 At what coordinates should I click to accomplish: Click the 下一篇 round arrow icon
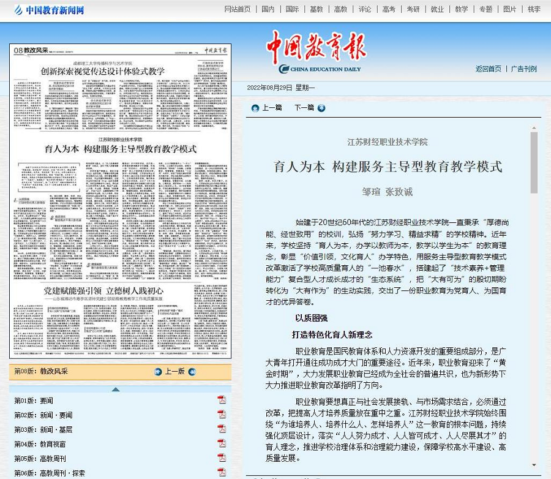pyautogui.click(x=321, y=108)
